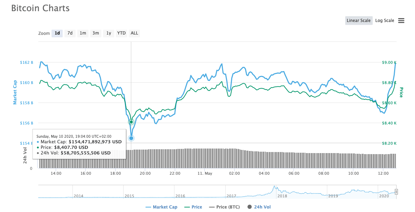The height and width of the screenshot is (212, 415).
Task: Click the 12:00 time axis label
Action: 383,173
